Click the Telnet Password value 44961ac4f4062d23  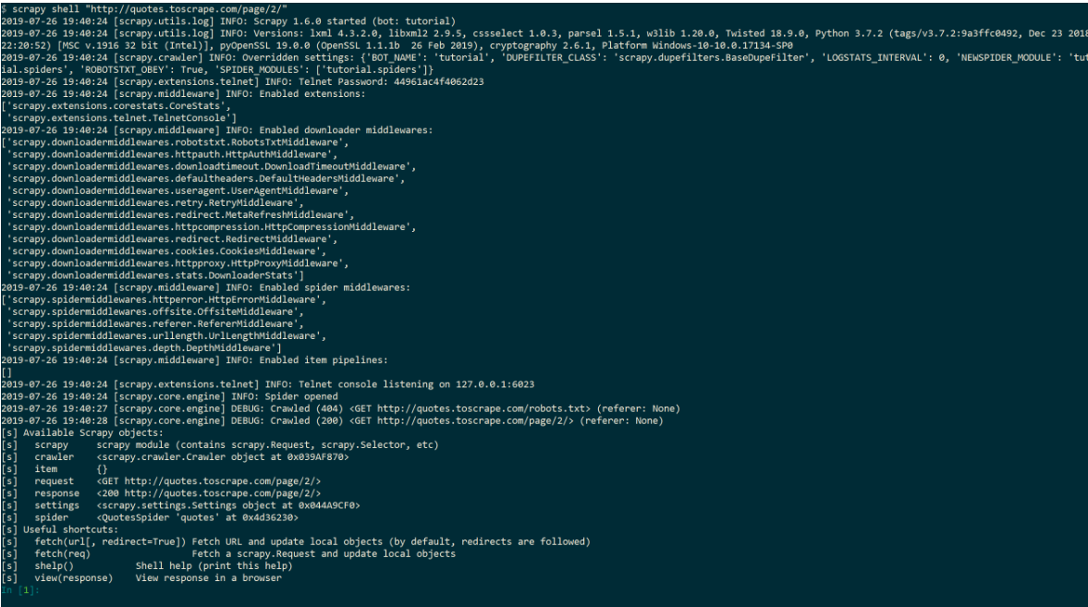pyautogui.click(x=438, y=82)
